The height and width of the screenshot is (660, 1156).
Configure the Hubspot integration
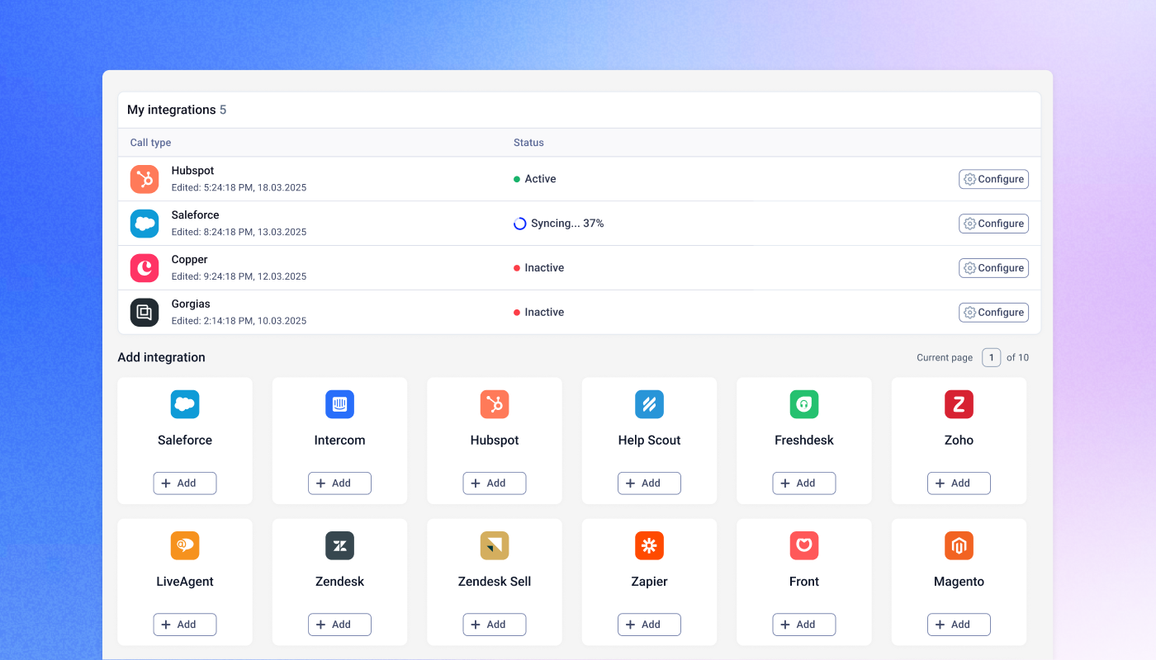pos(993,179)
